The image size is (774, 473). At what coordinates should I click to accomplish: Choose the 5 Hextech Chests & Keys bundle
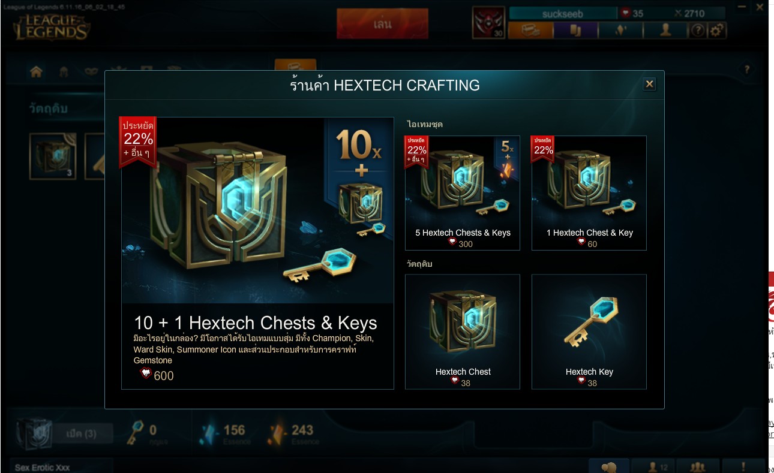(463, 192)
